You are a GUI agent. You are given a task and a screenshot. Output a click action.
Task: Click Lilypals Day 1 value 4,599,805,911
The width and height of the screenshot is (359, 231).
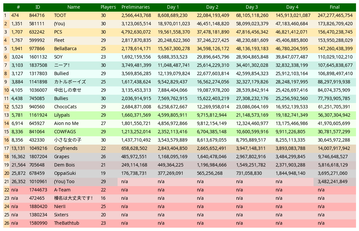click(x=172, y=115)
